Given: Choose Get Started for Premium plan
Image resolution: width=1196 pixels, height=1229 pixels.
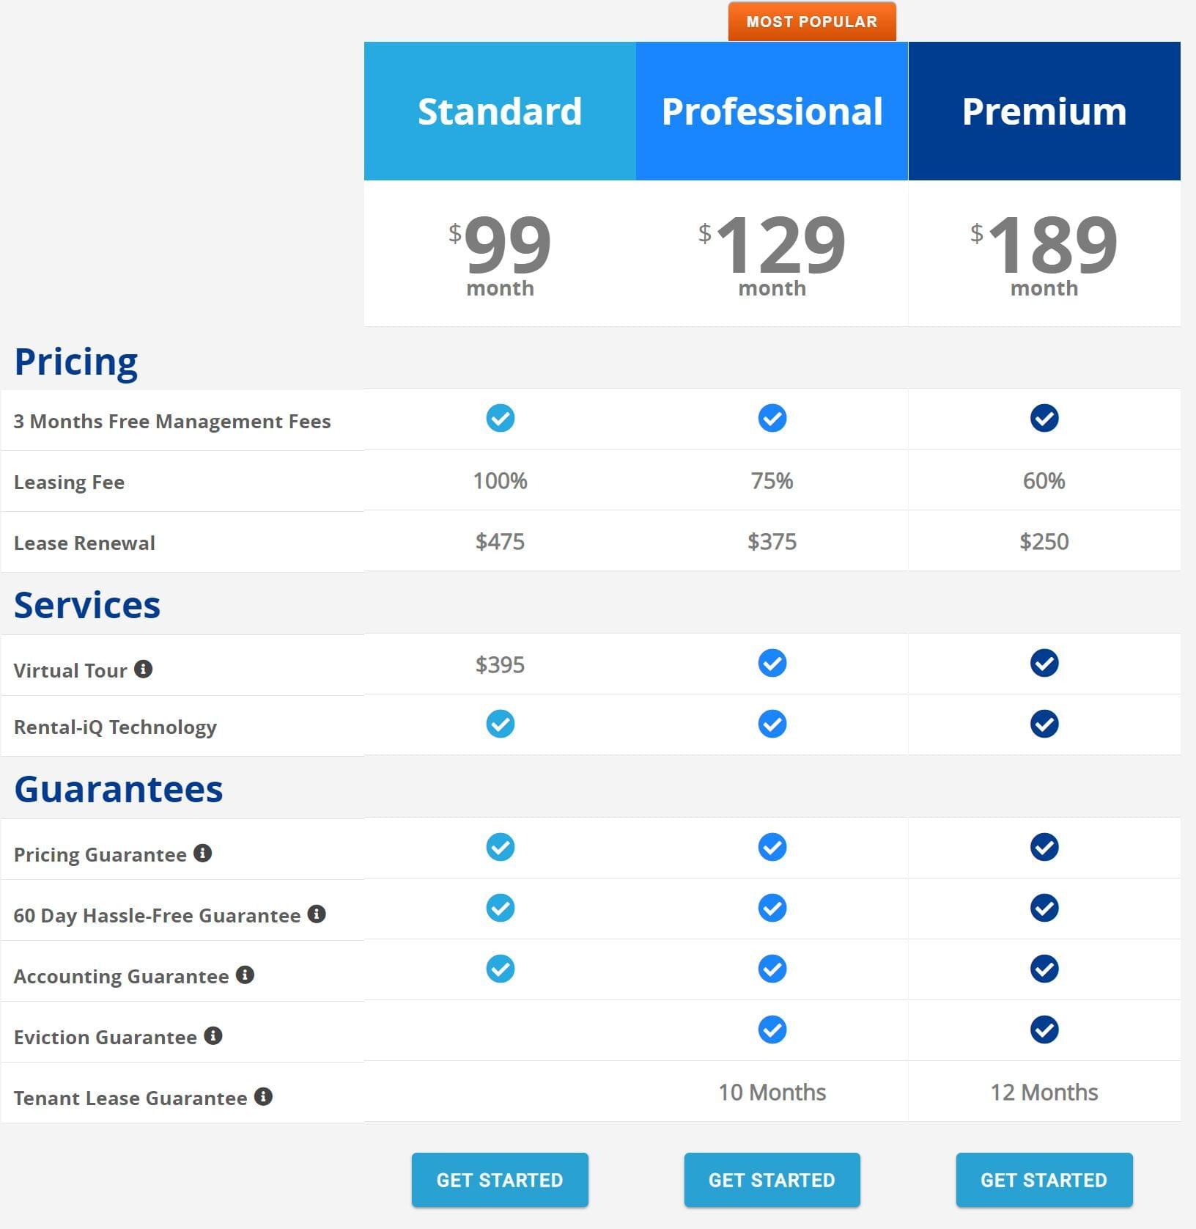Looking at the screenshot, I should coord(1044,1180).
